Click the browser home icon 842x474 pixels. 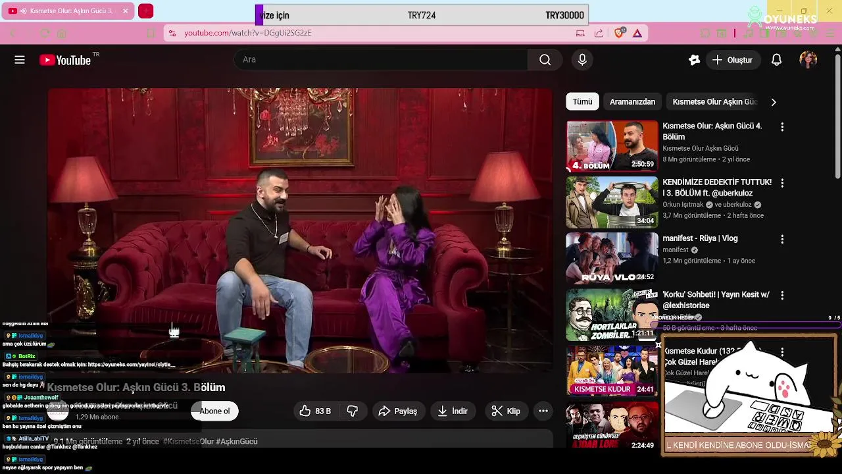[x=62, y=33]
